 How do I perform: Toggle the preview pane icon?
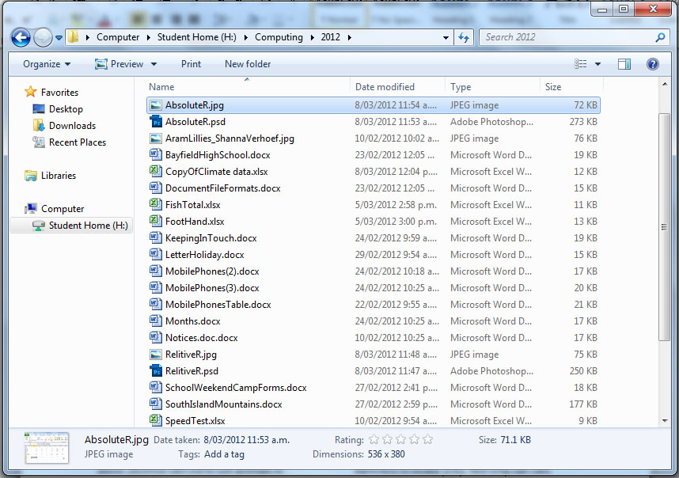coord(624,65)
